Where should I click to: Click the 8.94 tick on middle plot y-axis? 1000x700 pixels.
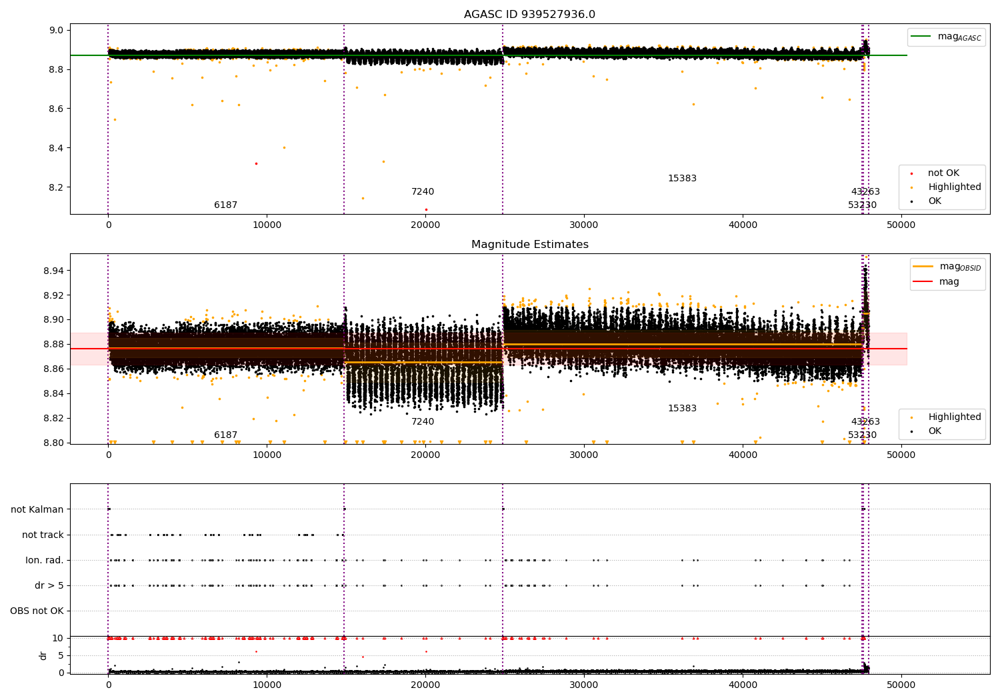tap(53, 271)
